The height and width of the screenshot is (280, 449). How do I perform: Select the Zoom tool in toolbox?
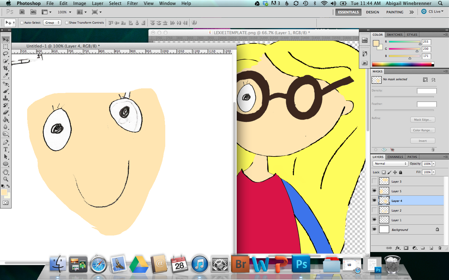click(x=6, y=179)
